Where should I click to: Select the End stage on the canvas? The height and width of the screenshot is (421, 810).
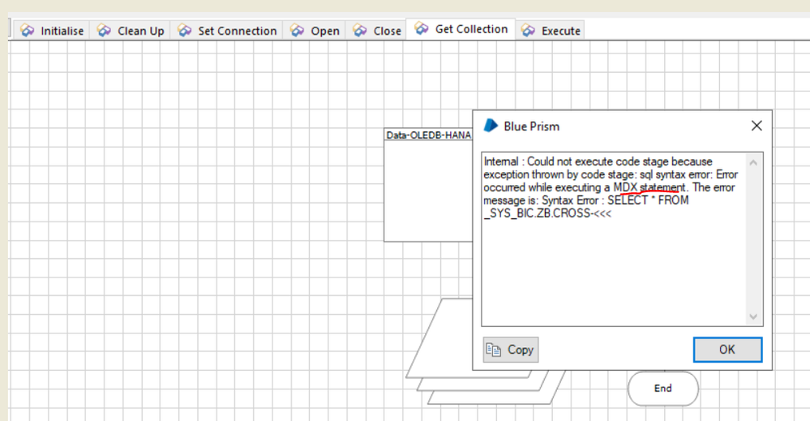pos(662,389)
